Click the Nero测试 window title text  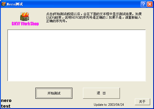click(x=15, y=4)
